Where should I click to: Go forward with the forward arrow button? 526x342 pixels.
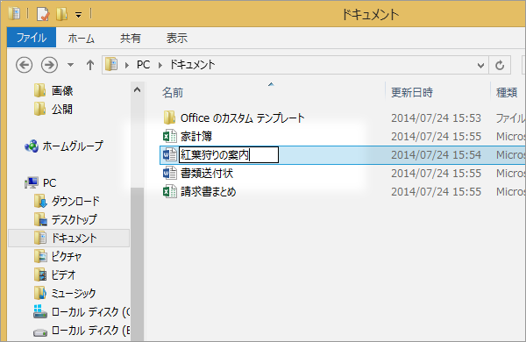click(49, 64)
